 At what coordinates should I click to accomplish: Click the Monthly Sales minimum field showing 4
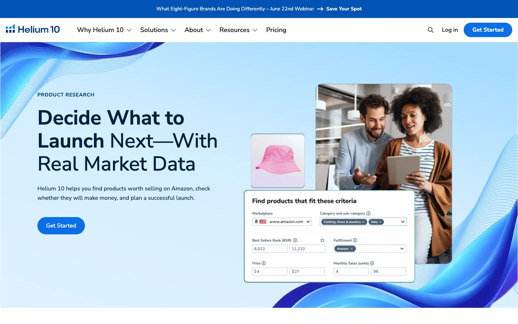[x=351, y=271]
